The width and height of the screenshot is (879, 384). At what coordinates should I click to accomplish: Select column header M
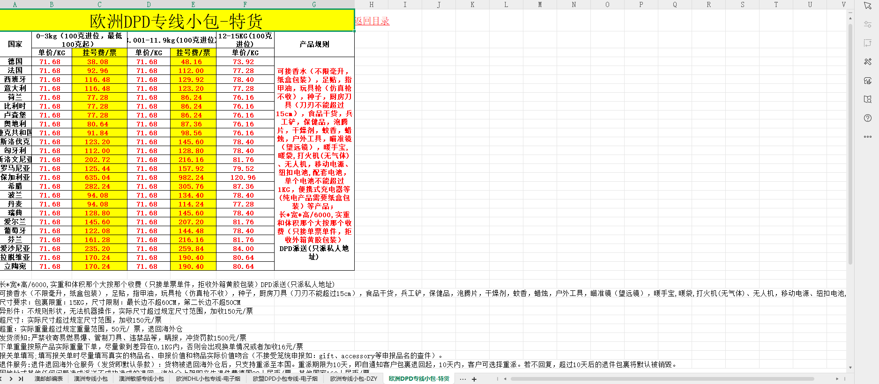(x=540, y=4)
